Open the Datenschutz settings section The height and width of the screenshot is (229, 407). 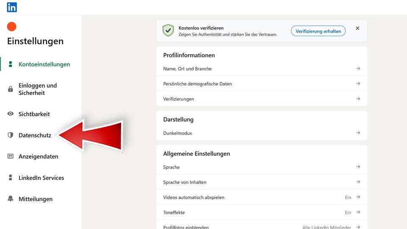(x=35, y=135)
